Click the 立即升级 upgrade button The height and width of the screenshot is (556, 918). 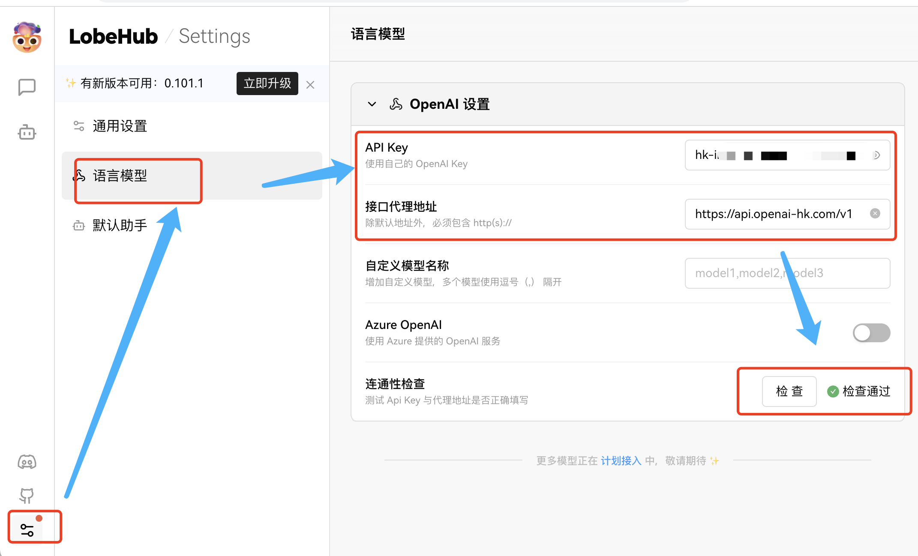point(267,84)
